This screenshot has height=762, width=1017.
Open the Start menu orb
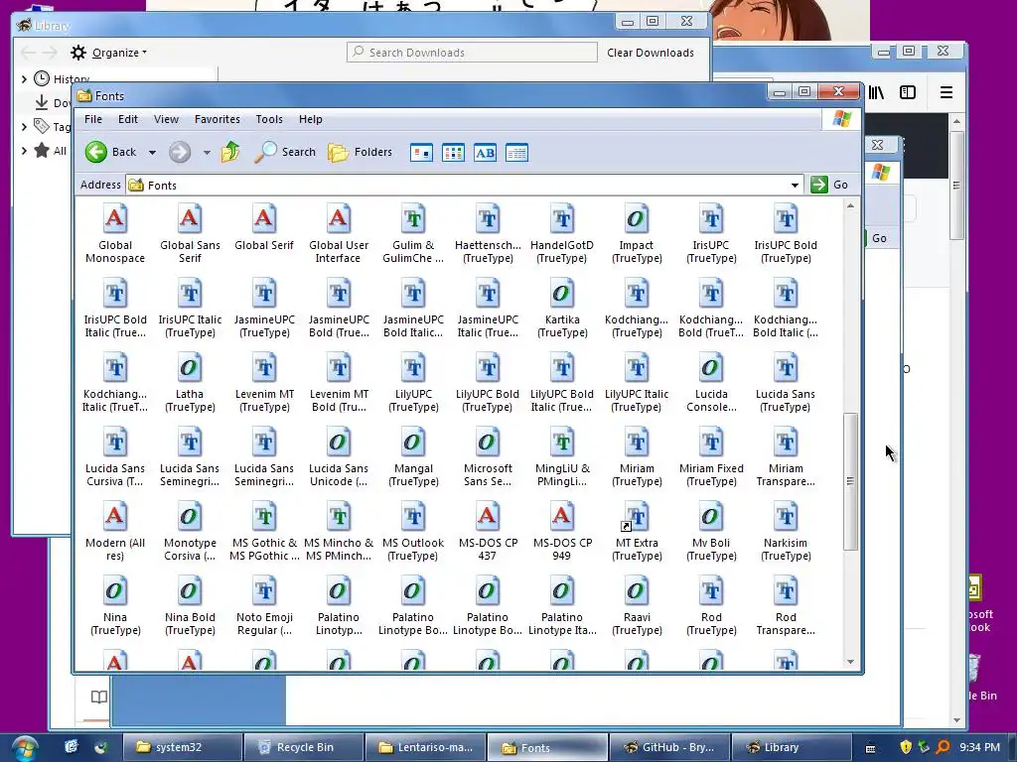(24, 748)
